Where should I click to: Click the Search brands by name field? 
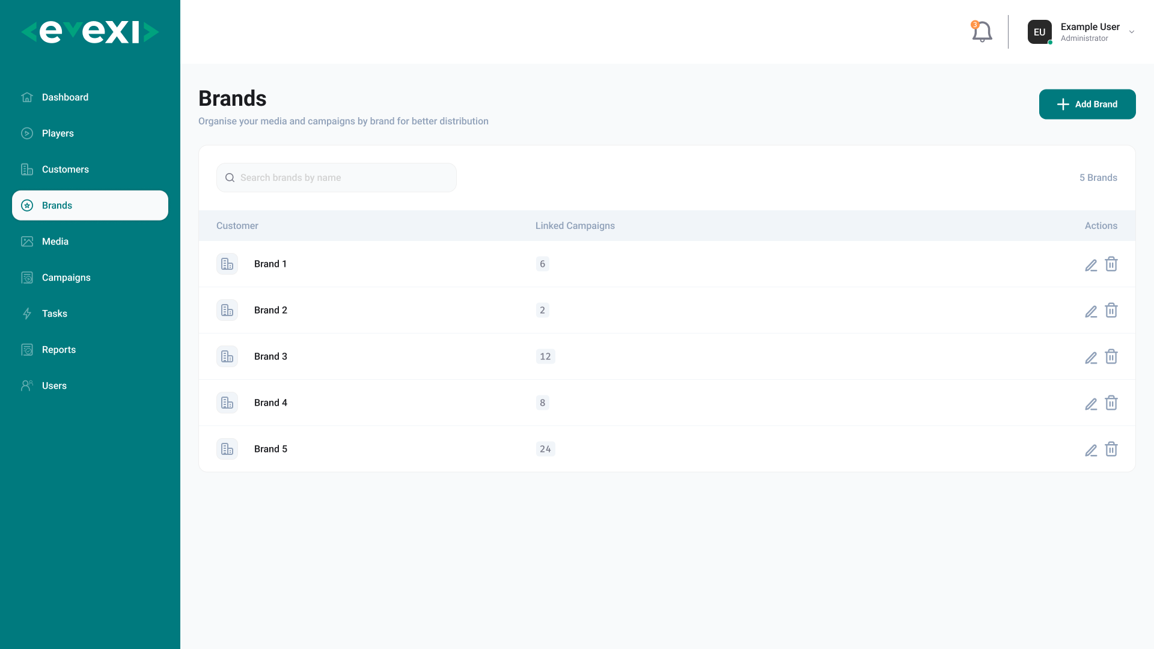[x=337, y=177]
